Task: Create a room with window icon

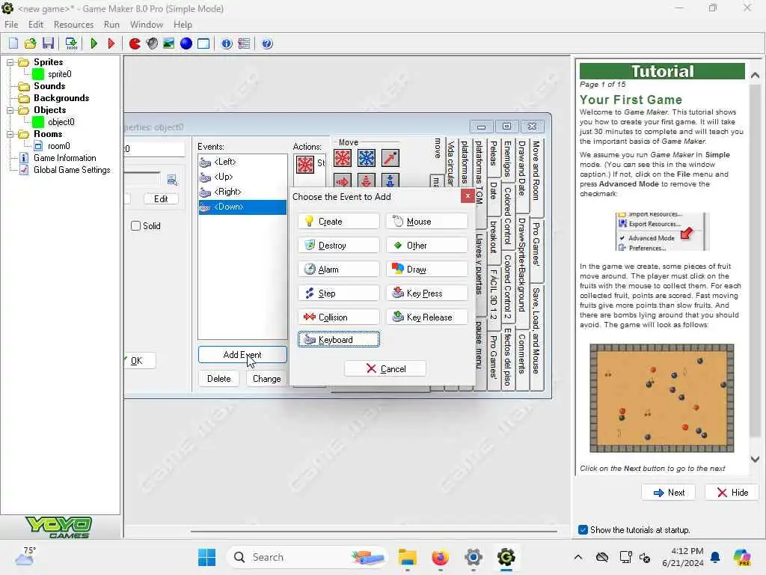Action: click(x=203, y=43)
